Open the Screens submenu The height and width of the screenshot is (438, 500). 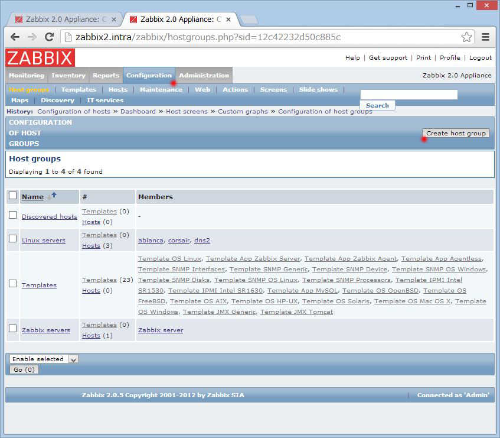tap(273, 90)
